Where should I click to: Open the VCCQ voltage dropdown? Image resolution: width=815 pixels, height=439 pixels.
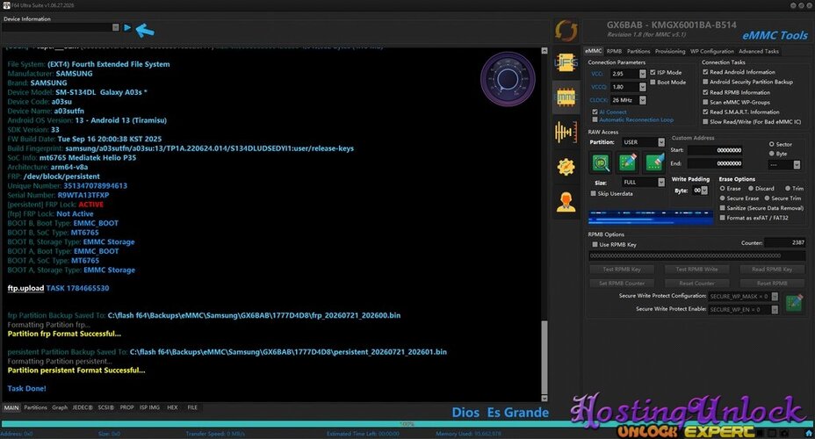point(643,87)
